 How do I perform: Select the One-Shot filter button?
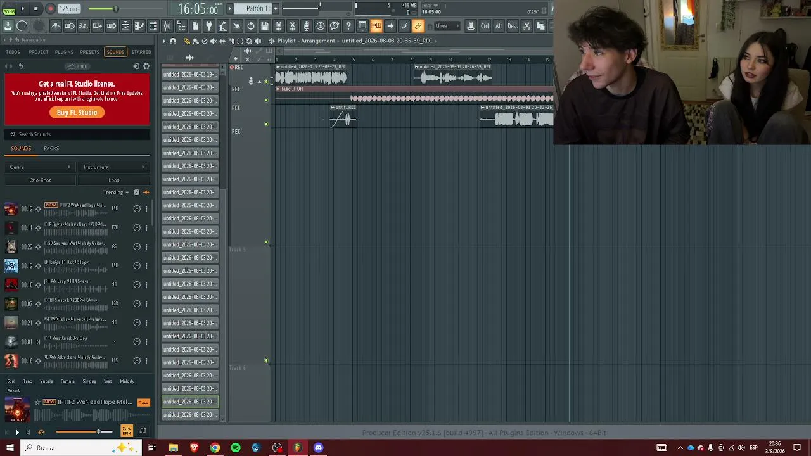tap(40, 180)
